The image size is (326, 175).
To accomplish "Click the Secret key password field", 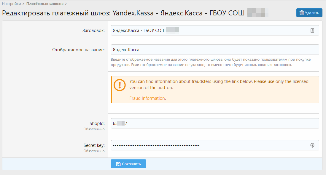I will pyautogui.click(x=208, y=145).
